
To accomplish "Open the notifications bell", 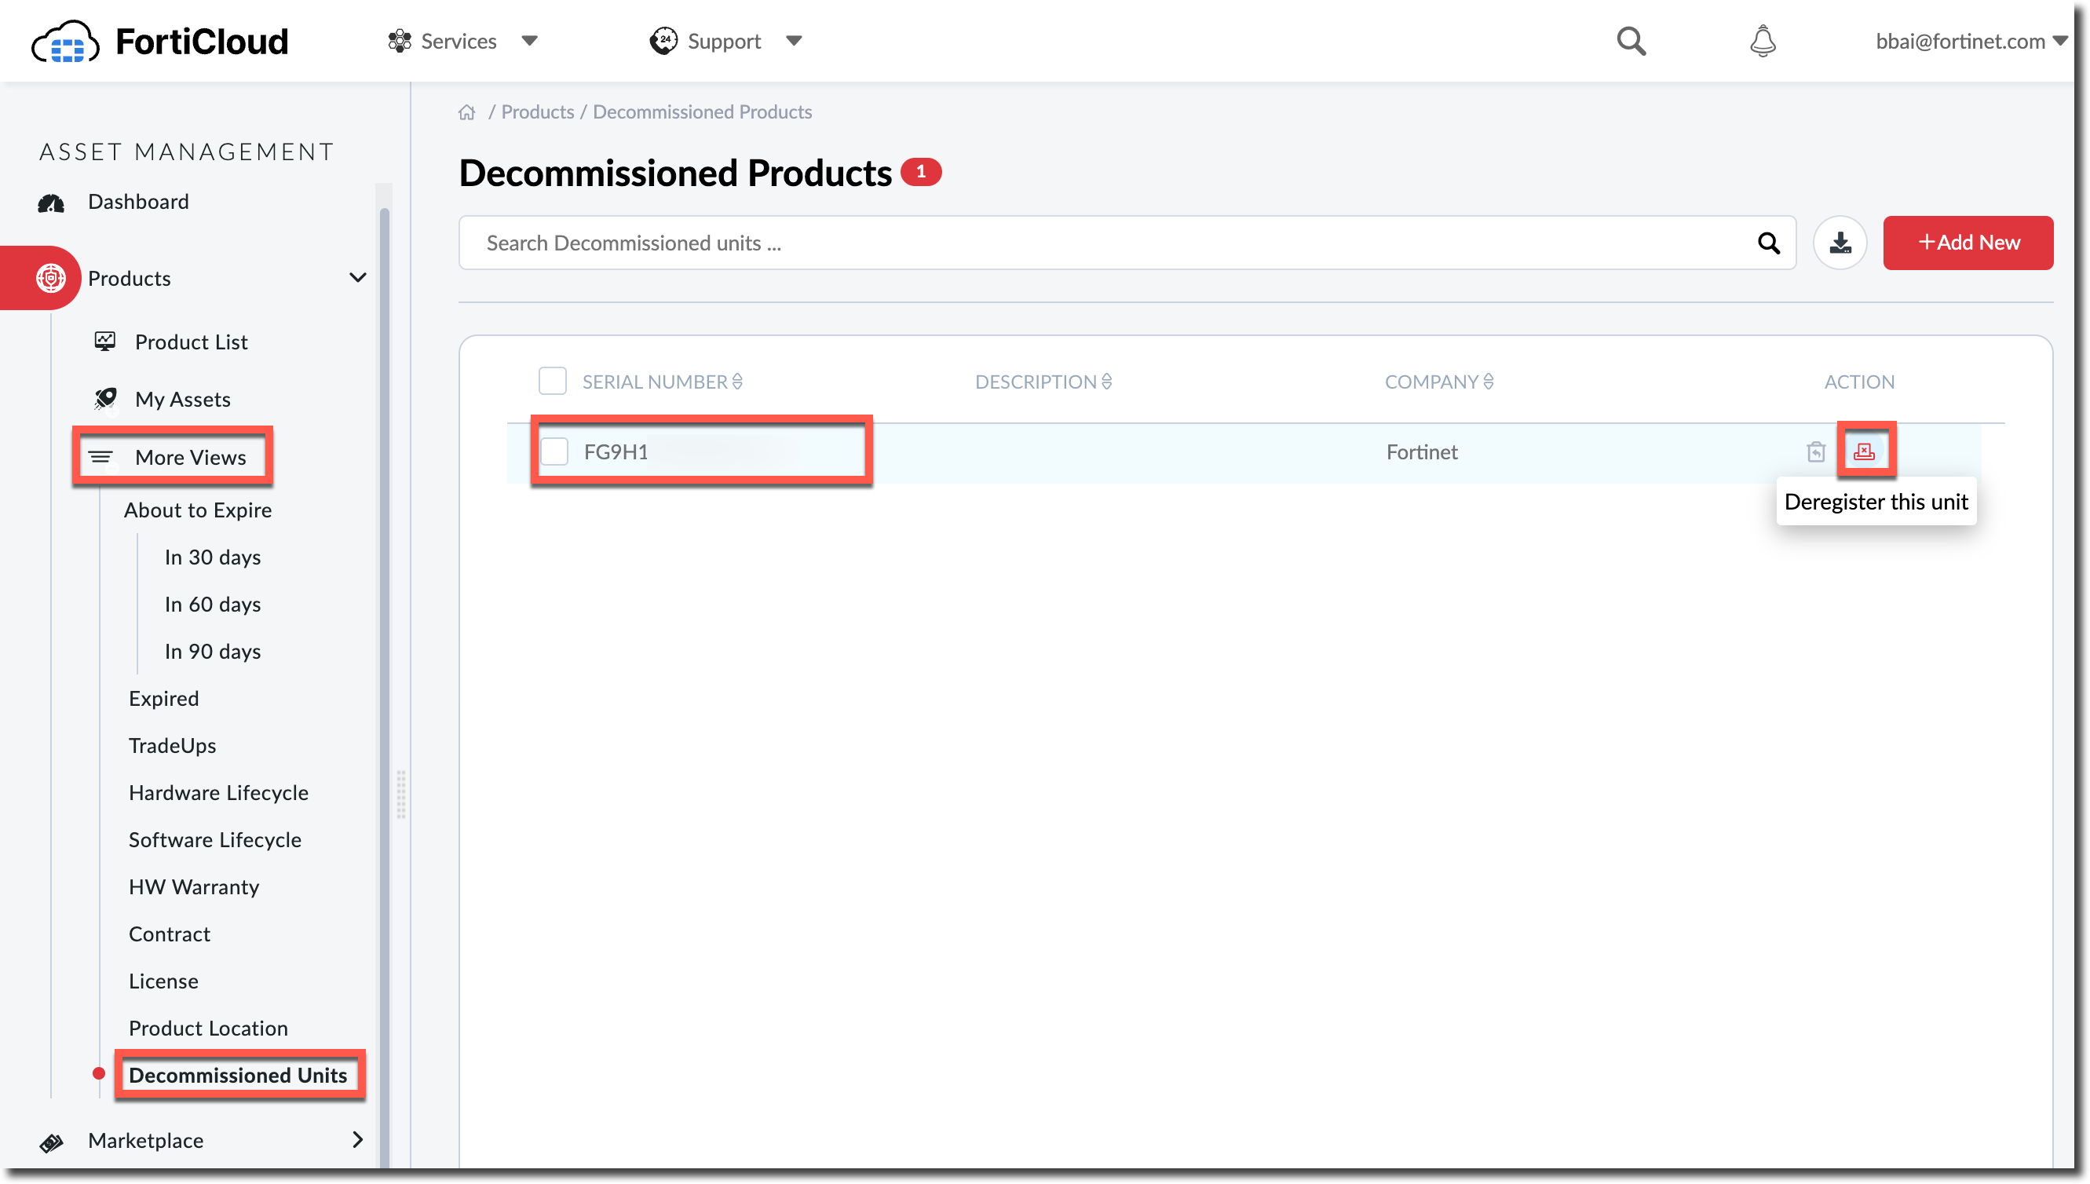I will pos(1763,41).
